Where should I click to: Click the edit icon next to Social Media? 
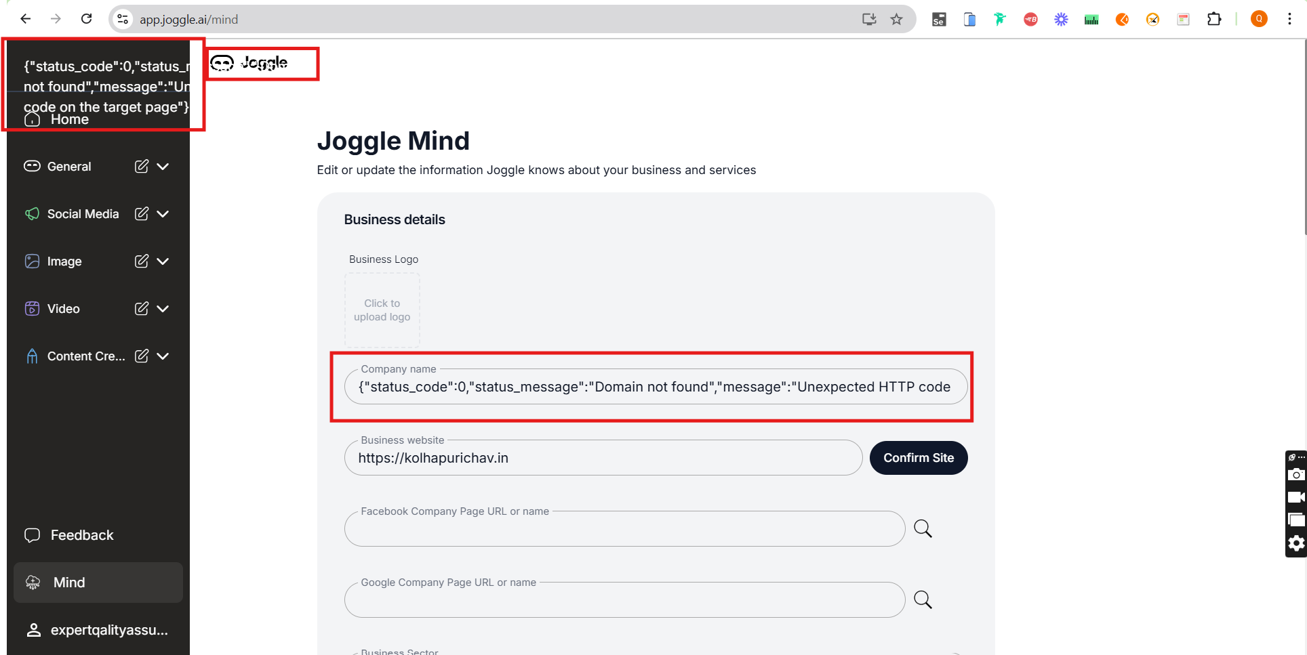pos(141,214)
